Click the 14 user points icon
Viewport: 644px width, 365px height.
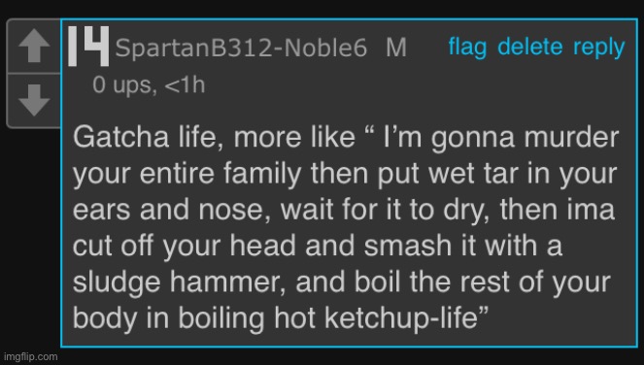coord(88,46)
